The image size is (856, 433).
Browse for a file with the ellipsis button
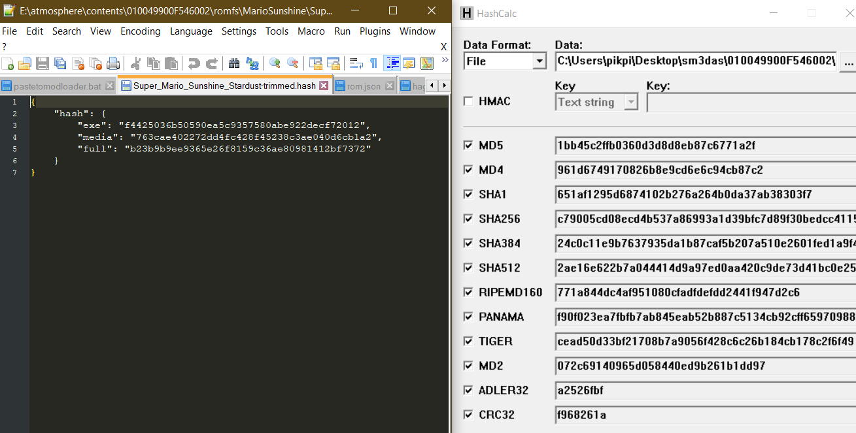tap(848, 61)
